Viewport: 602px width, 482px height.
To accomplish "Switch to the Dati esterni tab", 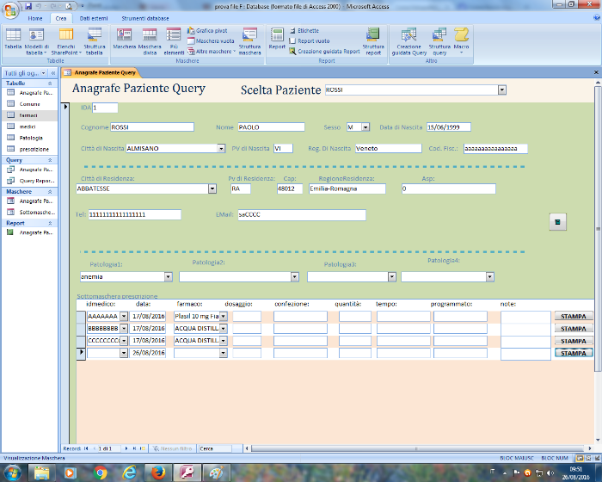I will (x=94, y=18).
